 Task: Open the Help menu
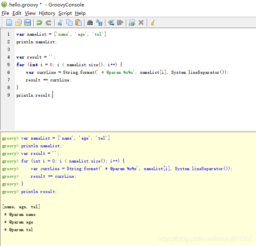click(80, 13)
